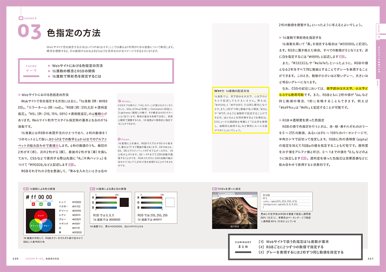Viewport: 386px width, 272px height.
Task: Click the inline 図1 marker after #ff0000 in the body text
Action: coord(71,165)
